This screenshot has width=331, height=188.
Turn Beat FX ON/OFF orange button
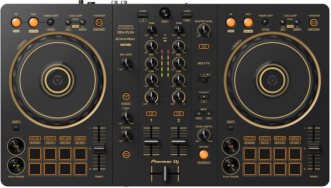[x=204, y=155]
